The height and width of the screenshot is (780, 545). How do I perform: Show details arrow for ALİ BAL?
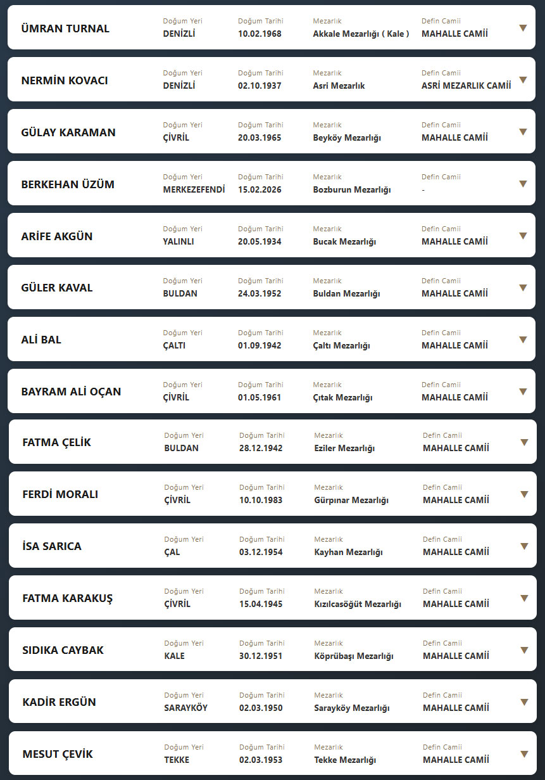pyautogui.click(x=523, y=340)
